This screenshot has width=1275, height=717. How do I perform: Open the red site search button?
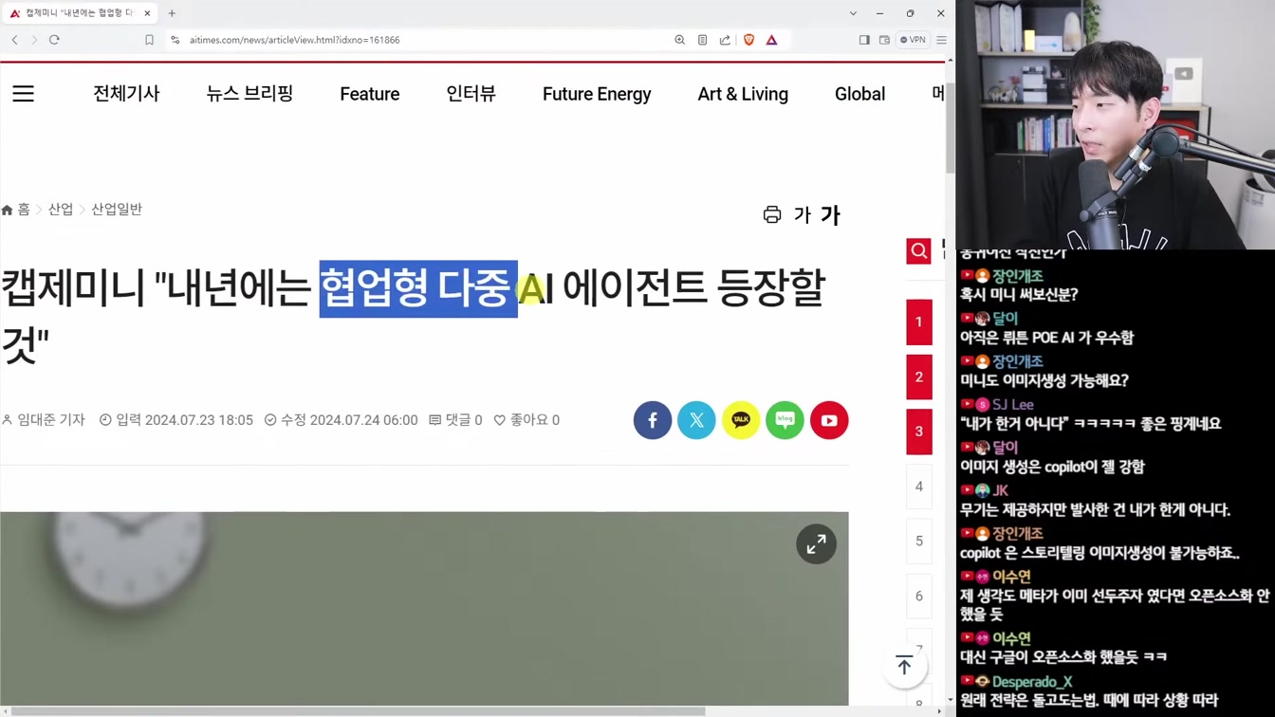[918, 250]
